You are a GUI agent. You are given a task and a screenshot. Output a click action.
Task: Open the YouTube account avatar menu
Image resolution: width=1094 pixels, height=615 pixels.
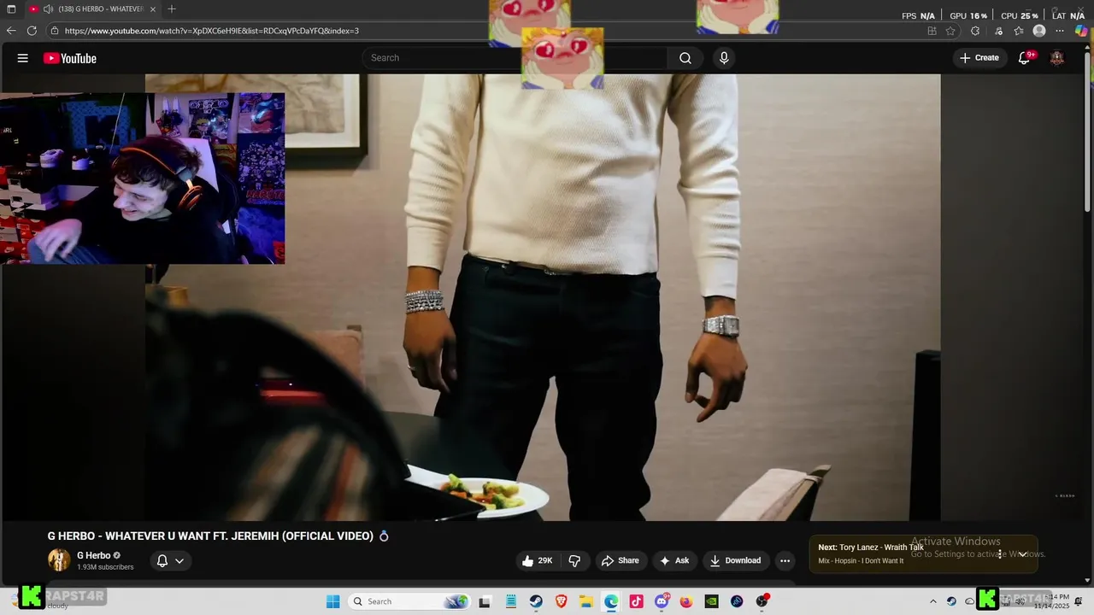[x=1057, y=58]
